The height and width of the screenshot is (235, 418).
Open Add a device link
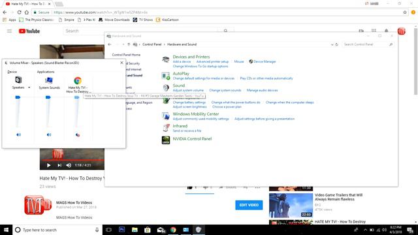pyautogui.click(x=182, y=61)
